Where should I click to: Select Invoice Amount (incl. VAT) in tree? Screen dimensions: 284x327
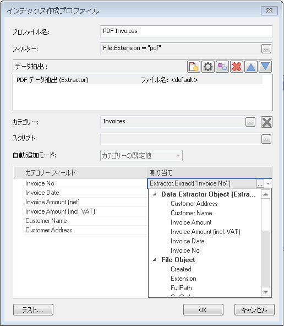tap(205, 232)
